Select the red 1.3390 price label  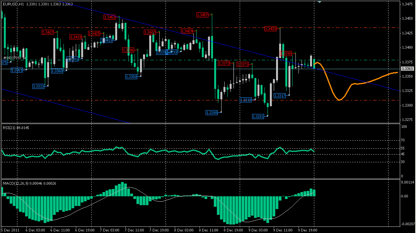point(286,54)
